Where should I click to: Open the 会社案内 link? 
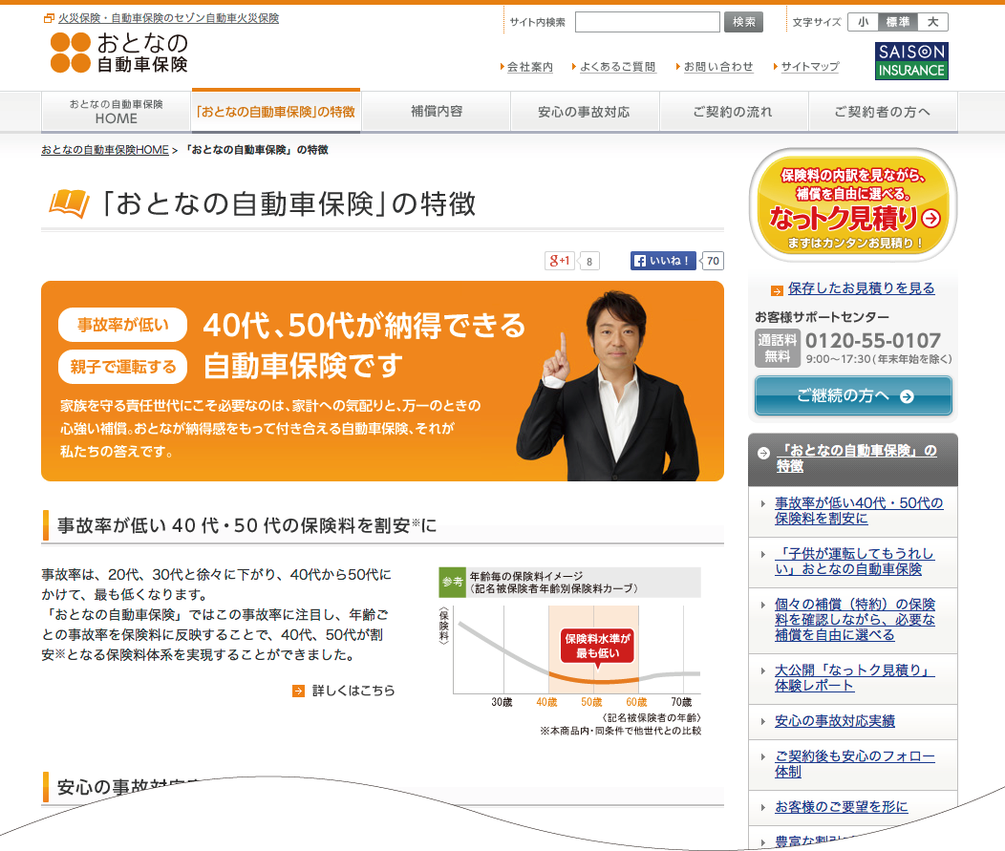pos(530,67)
